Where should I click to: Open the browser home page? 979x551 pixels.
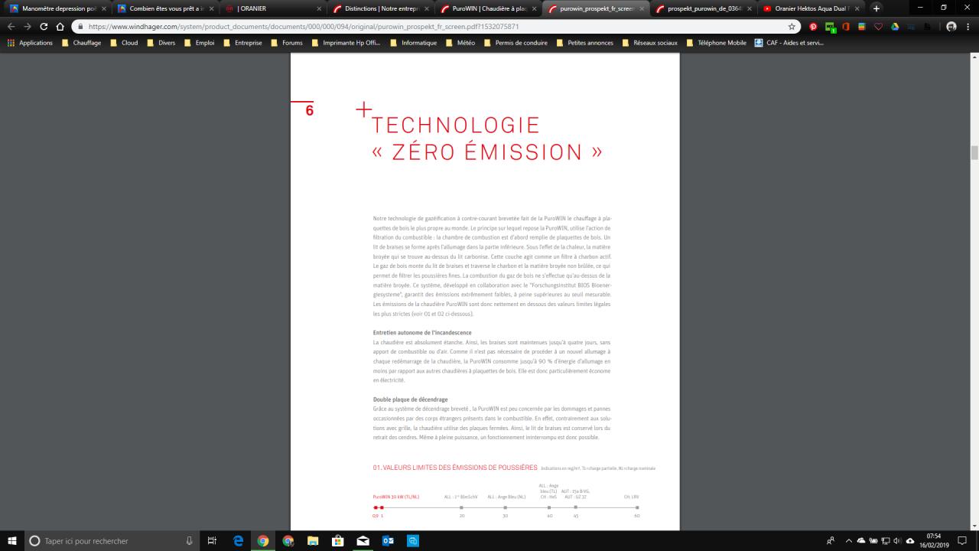(x=60, y=26)
